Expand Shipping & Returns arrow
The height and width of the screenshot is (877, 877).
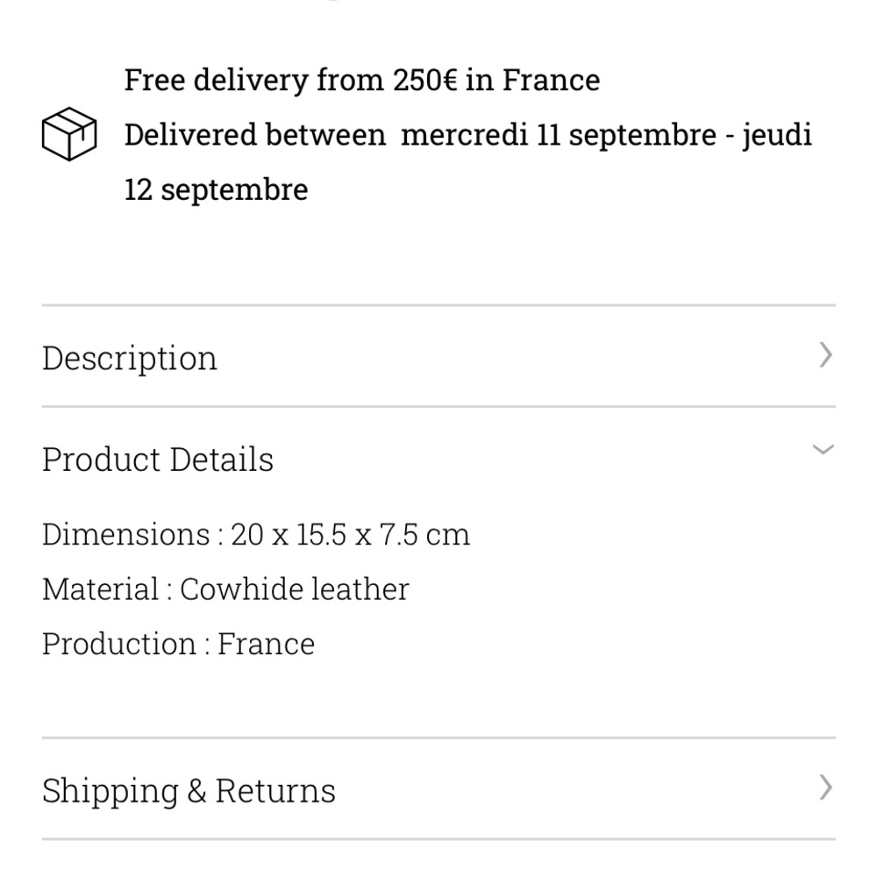[824, 788]
